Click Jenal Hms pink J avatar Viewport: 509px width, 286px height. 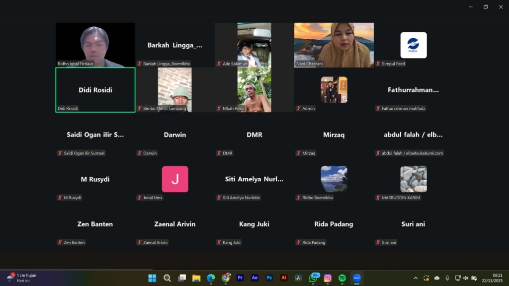[x=175, y=179]
